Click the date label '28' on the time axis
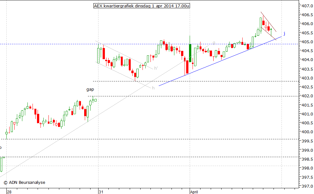The width and height of the screenshot is (314, 194). click(x=9, y=192)
